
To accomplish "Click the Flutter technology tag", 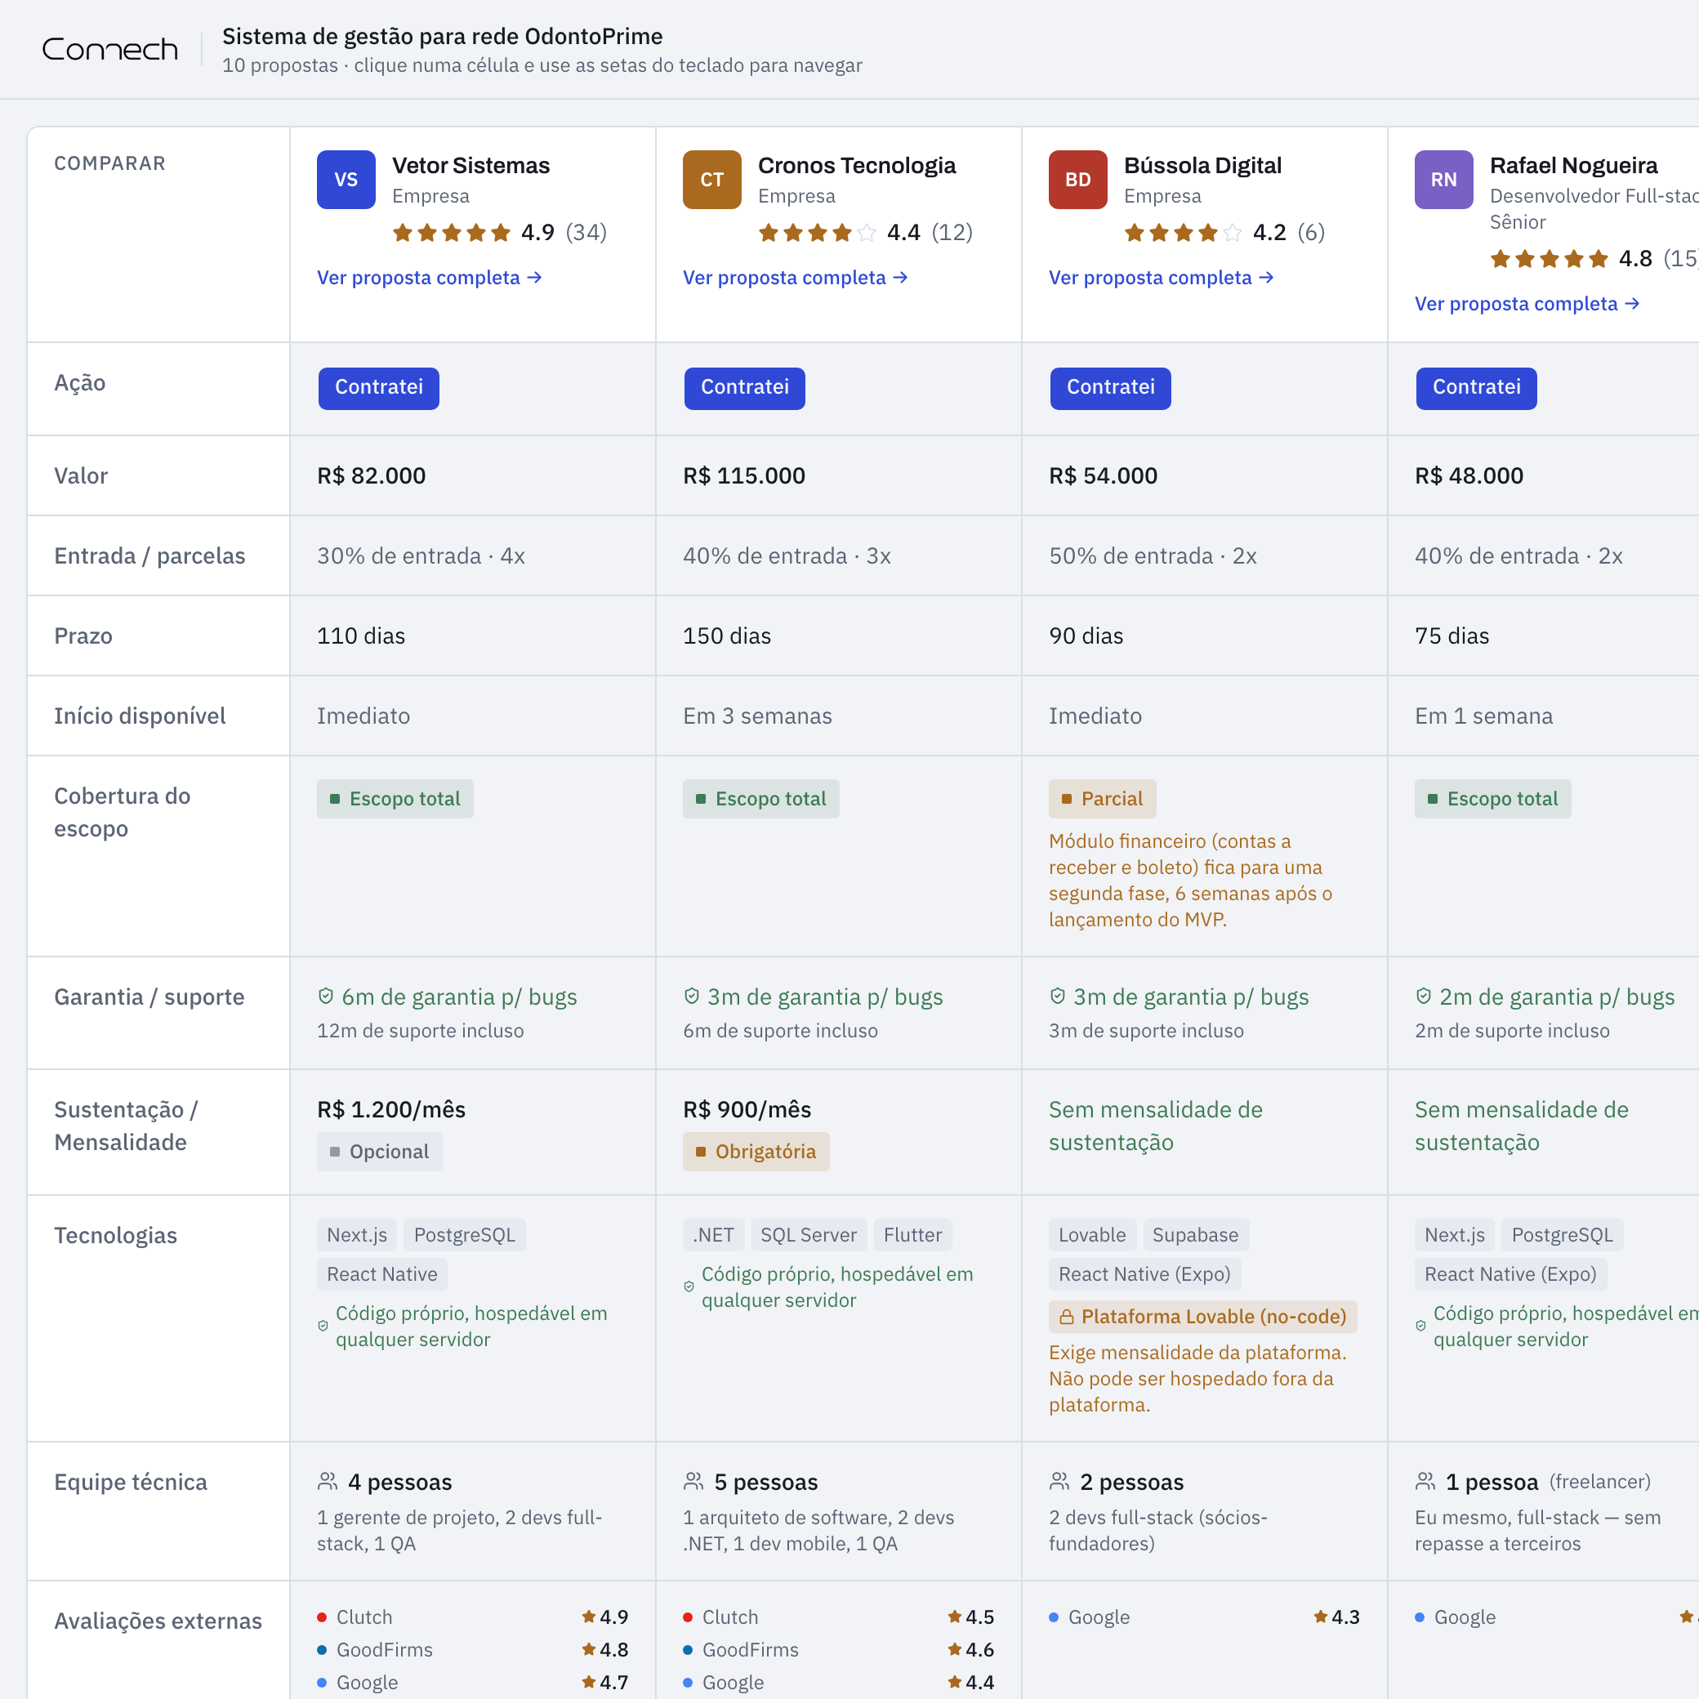I will coord(912,1235).
